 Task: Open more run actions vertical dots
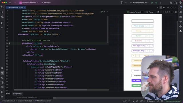[x=160, y=3]
